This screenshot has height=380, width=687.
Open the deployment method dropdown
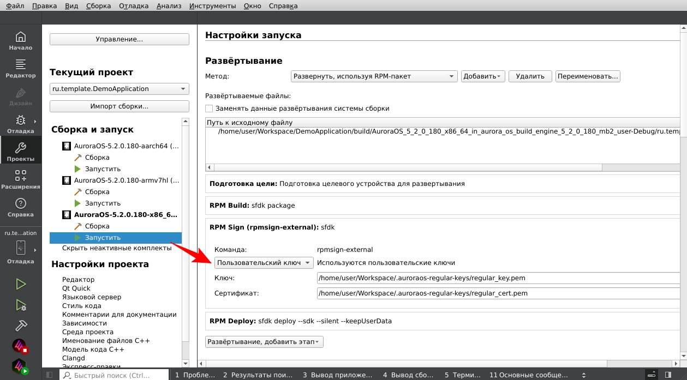(374, 76)
